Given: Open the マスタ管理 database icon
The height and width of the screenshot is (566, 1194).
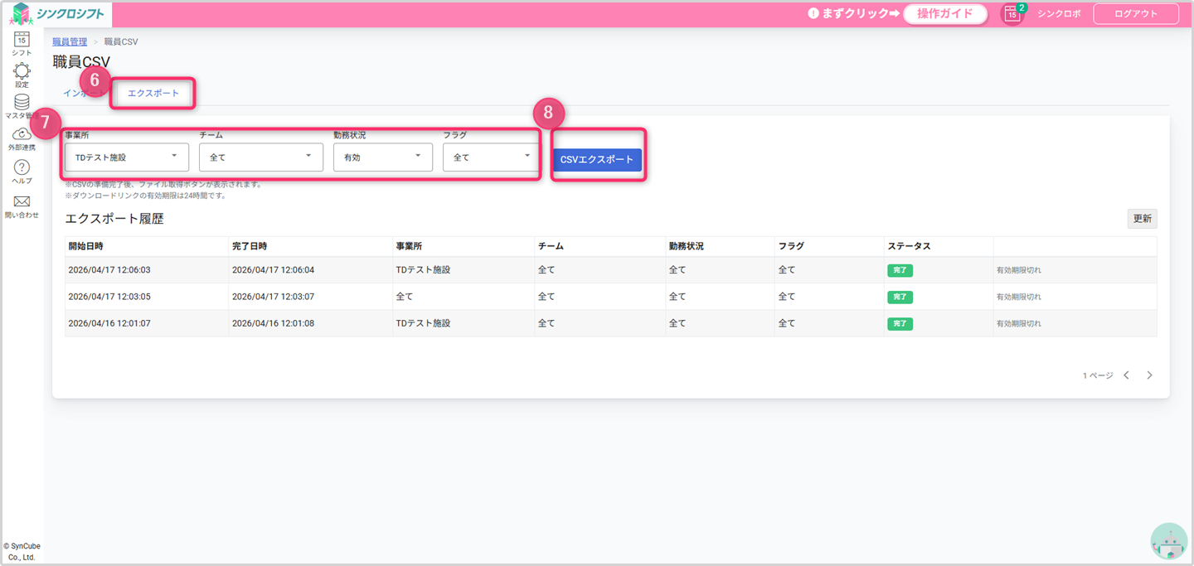Looking at the screenshot, I should (x=22, y=102).
